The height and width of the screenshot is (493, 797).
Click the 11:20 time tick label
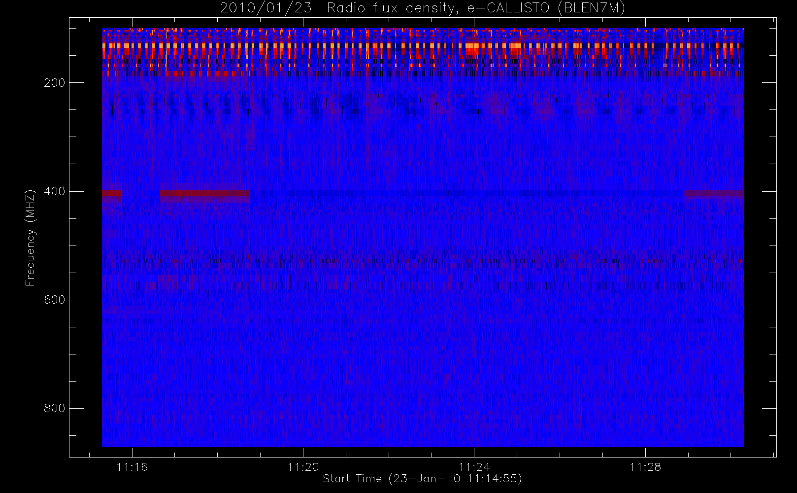[303, 467]
